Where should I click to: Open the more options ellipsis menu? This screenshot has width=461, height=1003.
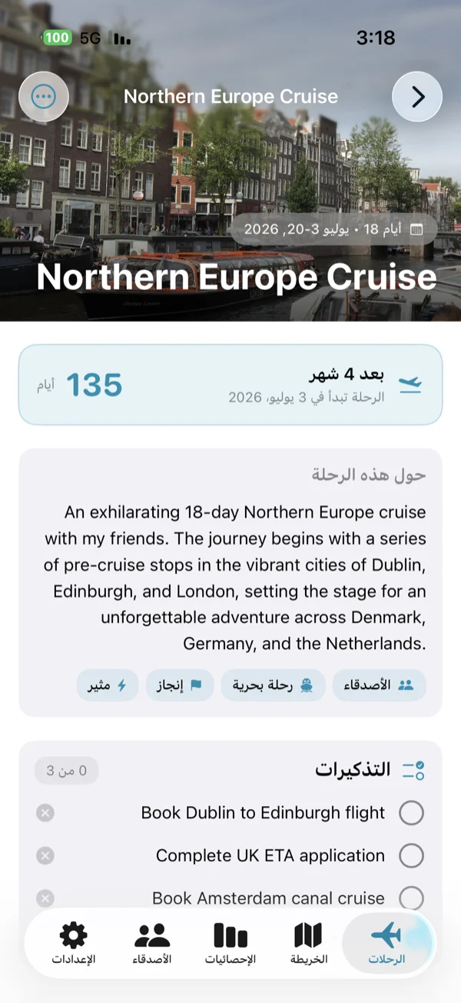[44, 97]
